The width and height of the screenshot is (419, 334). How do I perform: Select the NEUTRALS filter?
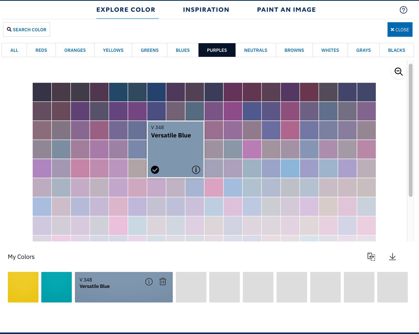255,50
